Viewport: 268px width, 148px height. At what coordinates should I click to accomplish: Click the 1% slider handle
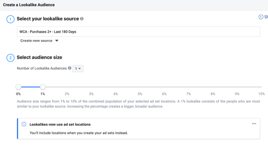[43, 87]
